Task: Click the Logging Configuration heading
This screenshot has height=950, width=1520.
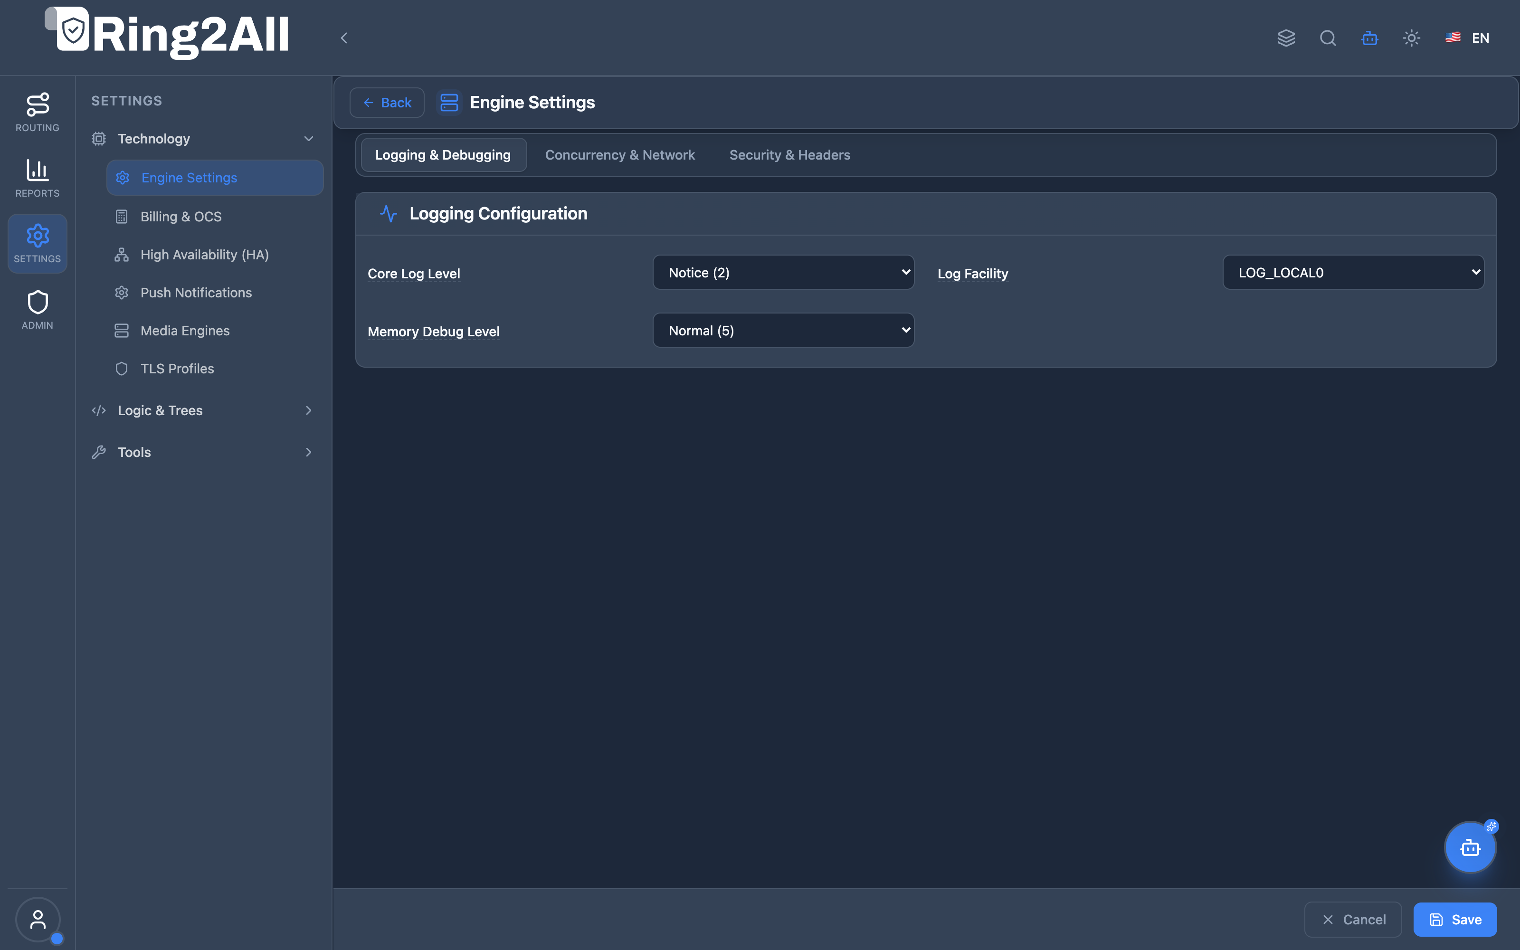Action: click(498, 214)
